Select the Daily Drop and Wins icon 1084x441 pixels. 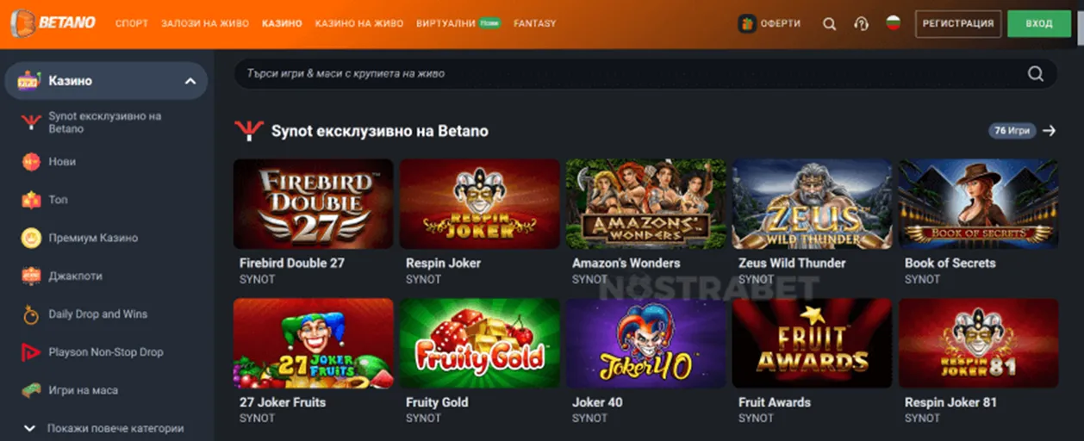pyautogui.click(x=31, y=314)
